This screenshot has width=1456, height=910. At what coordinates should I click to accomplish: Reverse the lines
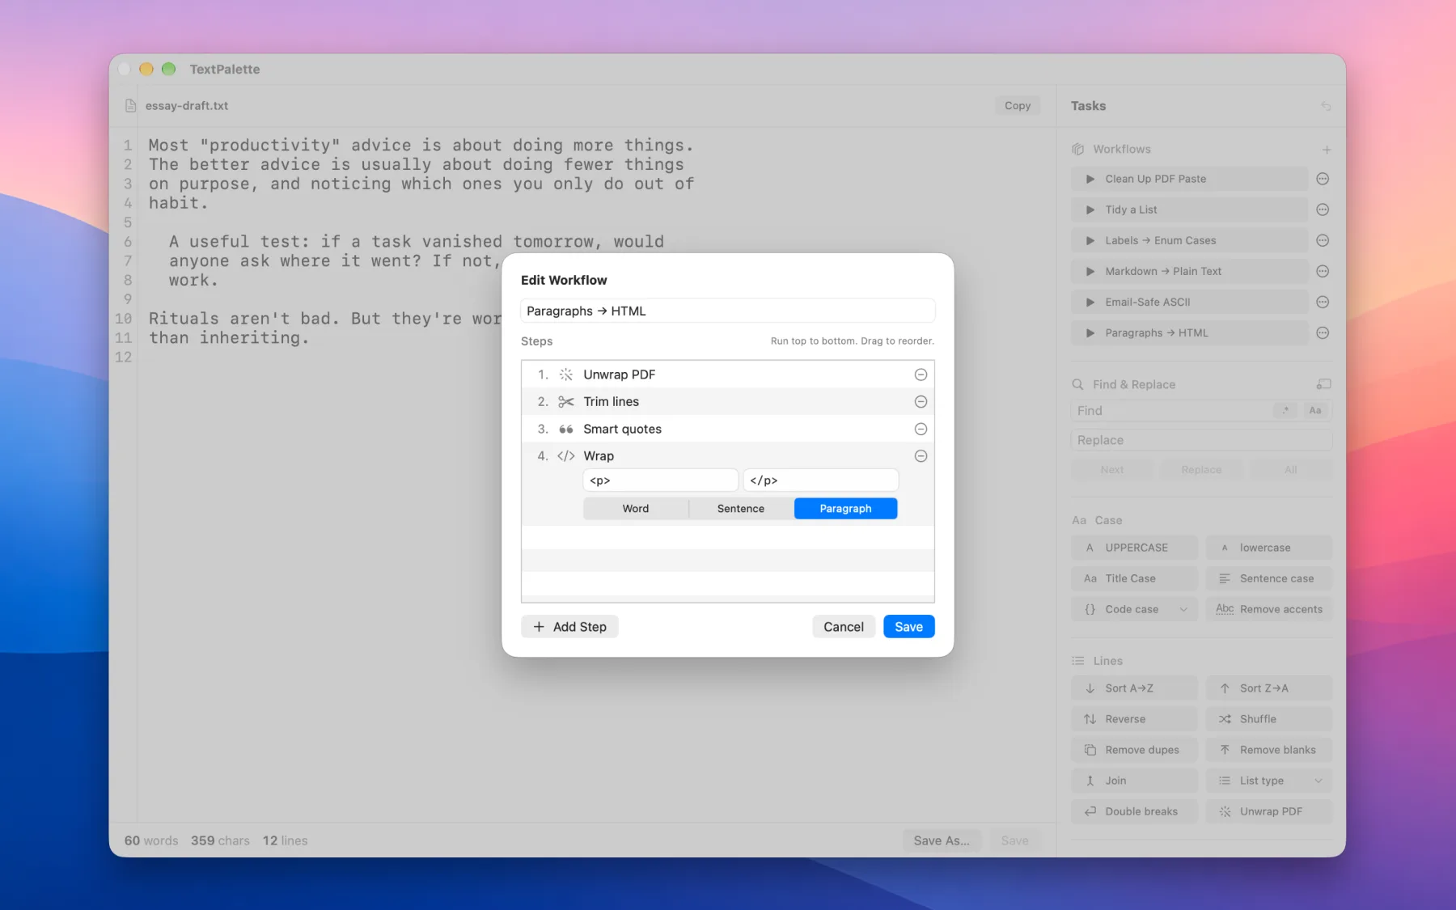1135,719
